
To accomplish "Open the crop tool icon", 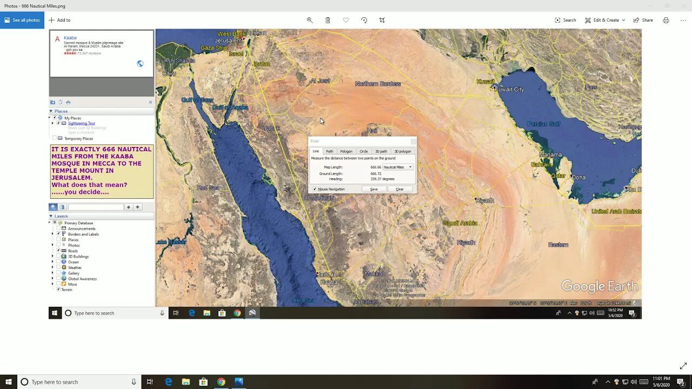I will 382,20.
